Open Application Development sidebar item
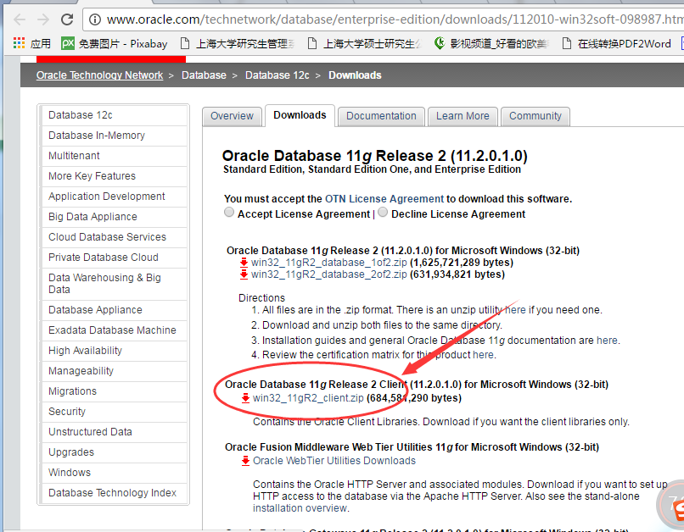Viewport: 684px width, 532px height. point(115,197)
